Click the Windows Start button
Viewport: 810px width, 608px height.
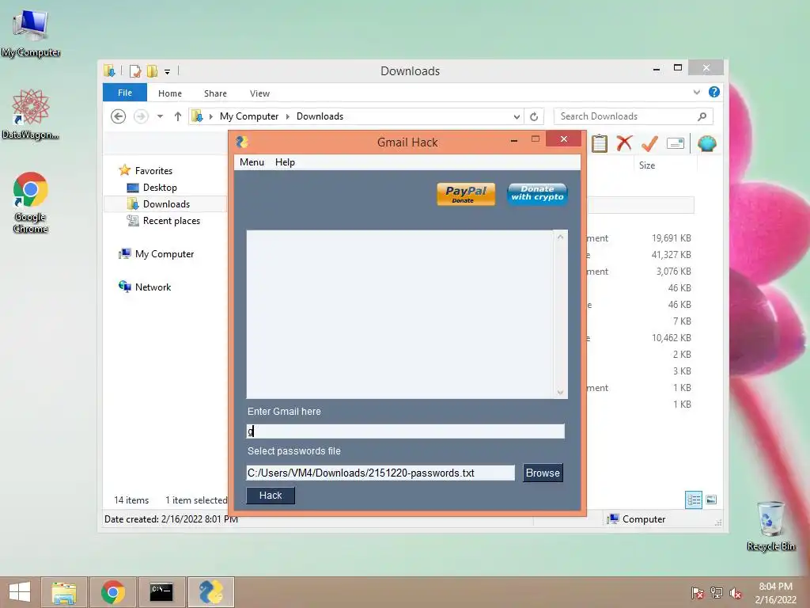pos(20,592)
